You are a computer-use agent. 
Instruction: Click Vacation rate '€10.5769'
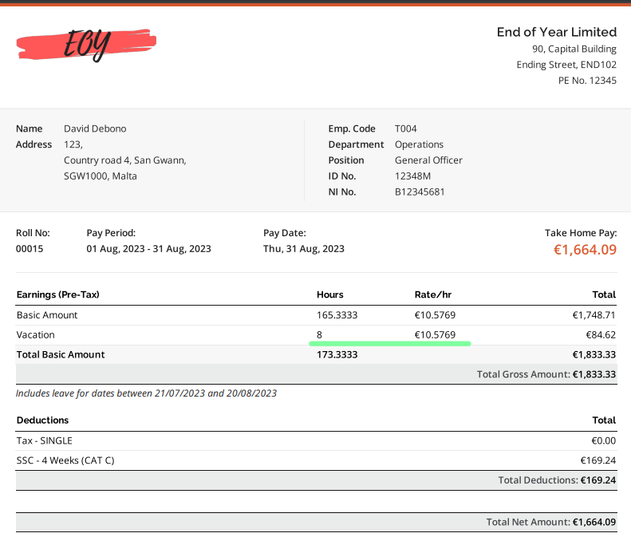pos(435,335)
